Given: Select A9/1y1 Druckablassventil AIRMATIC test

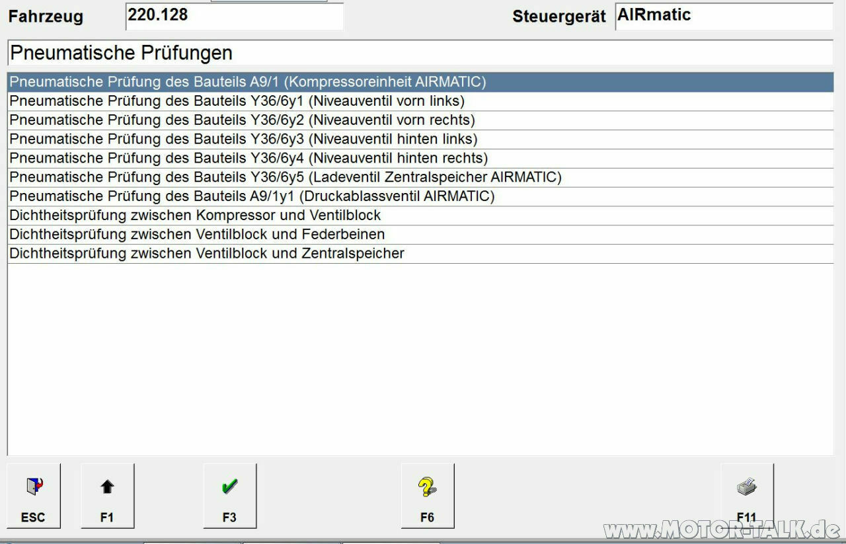Looking at the screenshot, I should point(420,197).
